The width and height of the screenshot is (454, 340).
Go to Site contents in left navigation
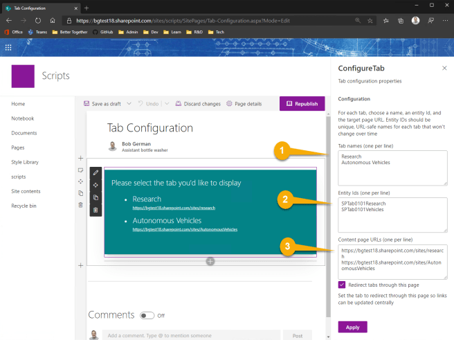tap(26, 191)
